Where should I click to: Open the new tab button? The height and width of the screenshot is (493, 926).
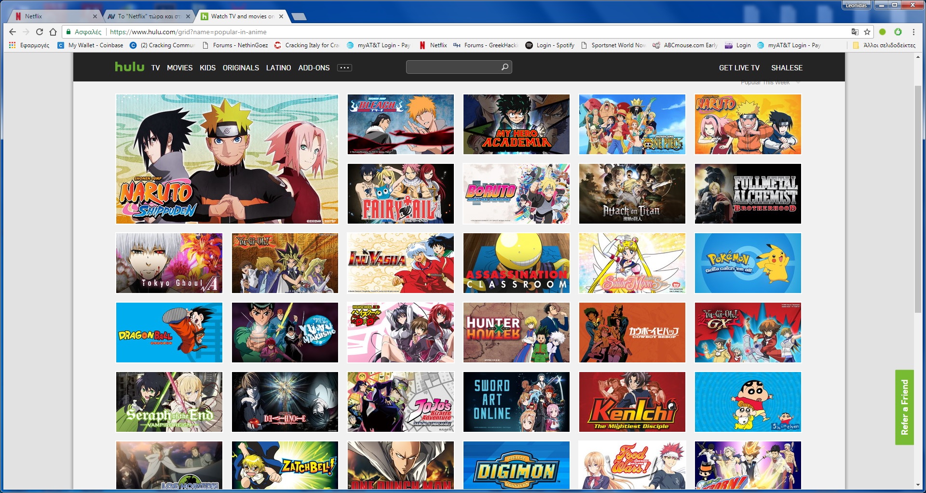click(299, 17)
